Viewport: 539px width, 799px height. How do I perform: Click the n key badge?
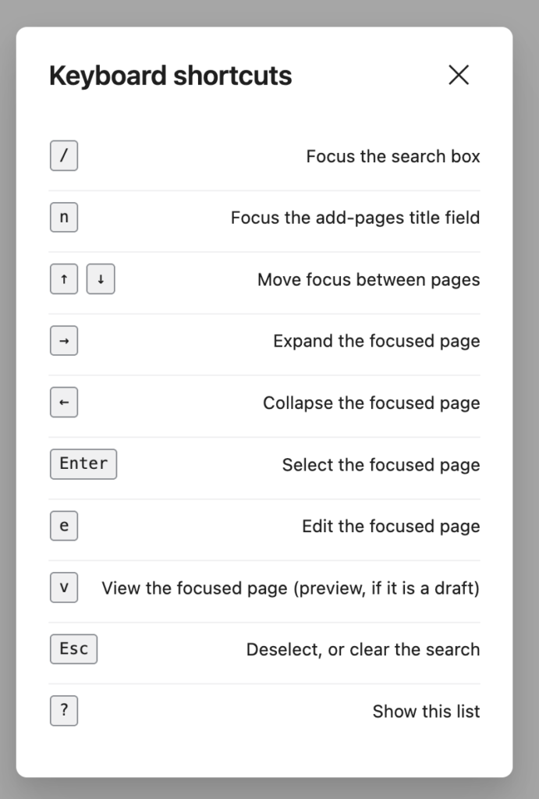[x=64, y=217]
